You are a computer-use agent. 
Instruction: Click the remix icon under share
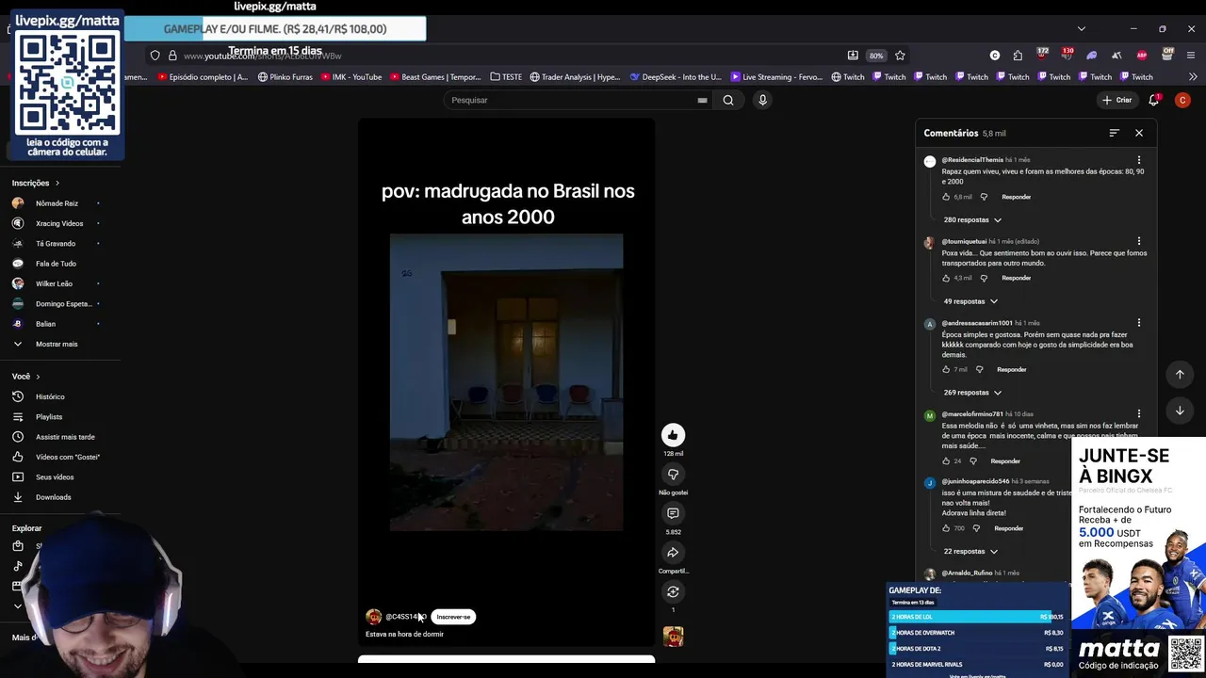pyautogui.click(x=673, y=592)
